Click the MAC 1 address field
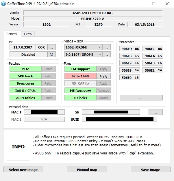This screenshot has width=174, height=181. coord(44,112)
